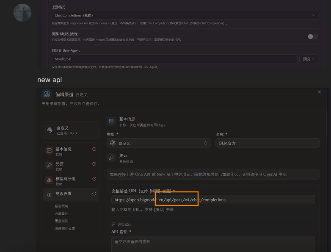Click the 凭证 key icon in sidebar
The image size is (331, 252).
click(50, 165)
